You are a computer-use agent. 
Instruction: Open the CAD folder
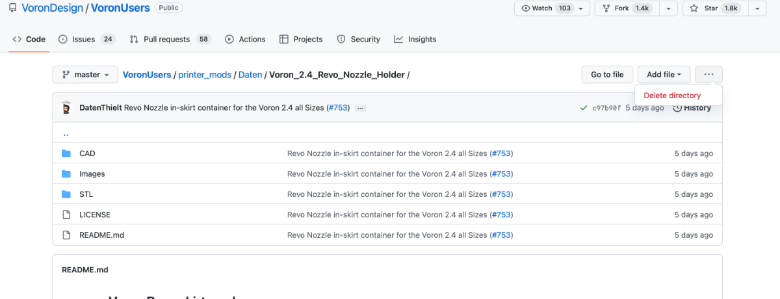87,153
